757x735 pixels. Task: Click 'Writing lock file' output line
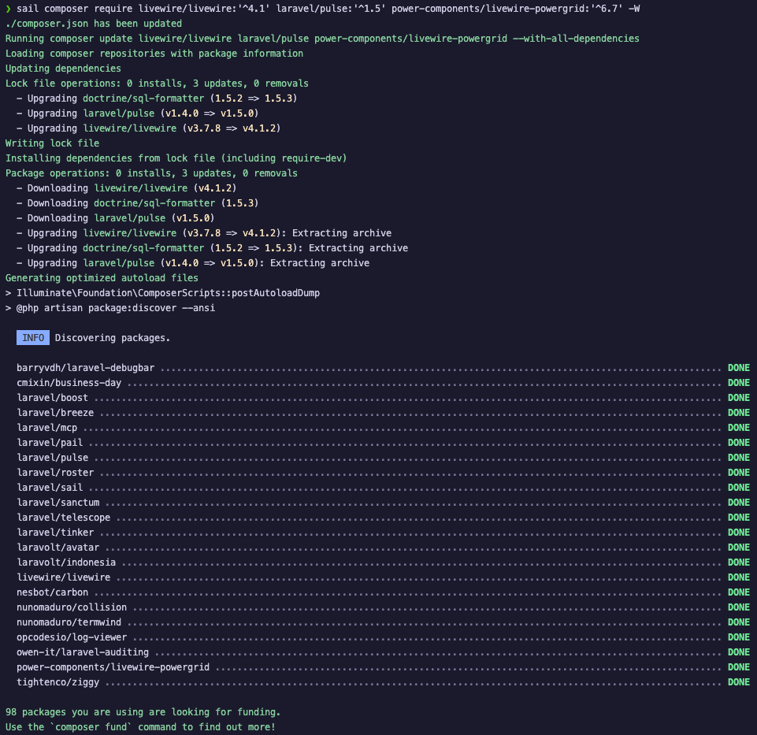click(x=52, y=143)
